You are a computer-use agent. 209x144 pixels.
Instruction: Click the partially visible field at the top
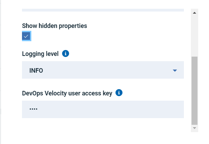103,10
